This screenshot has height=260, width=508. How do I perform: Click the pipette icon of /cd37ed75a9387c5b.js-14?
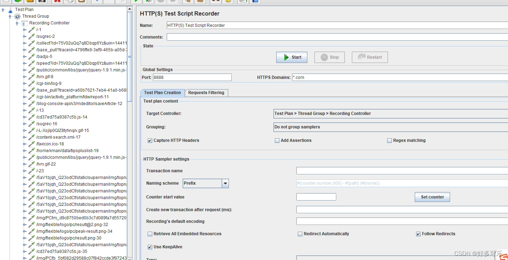point(31,117)
